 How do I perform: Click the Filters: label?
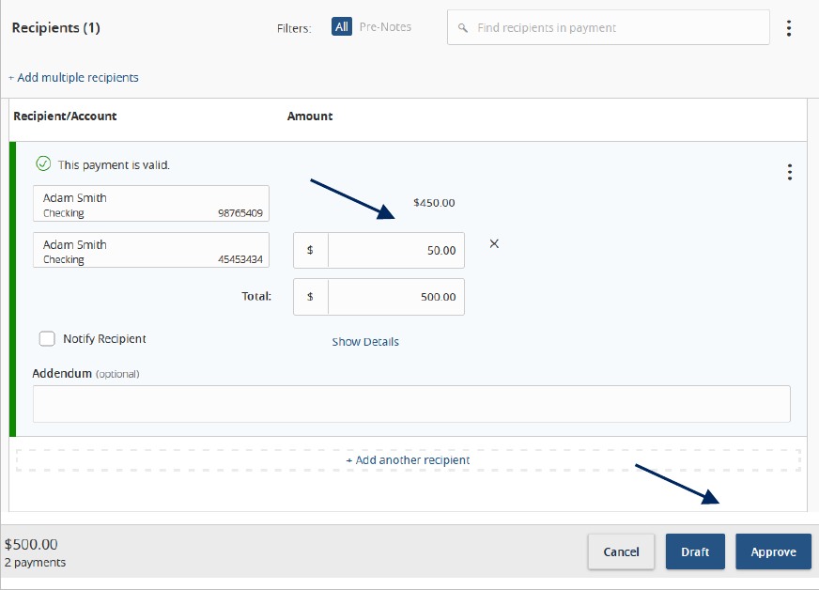(x=294, y=28)
